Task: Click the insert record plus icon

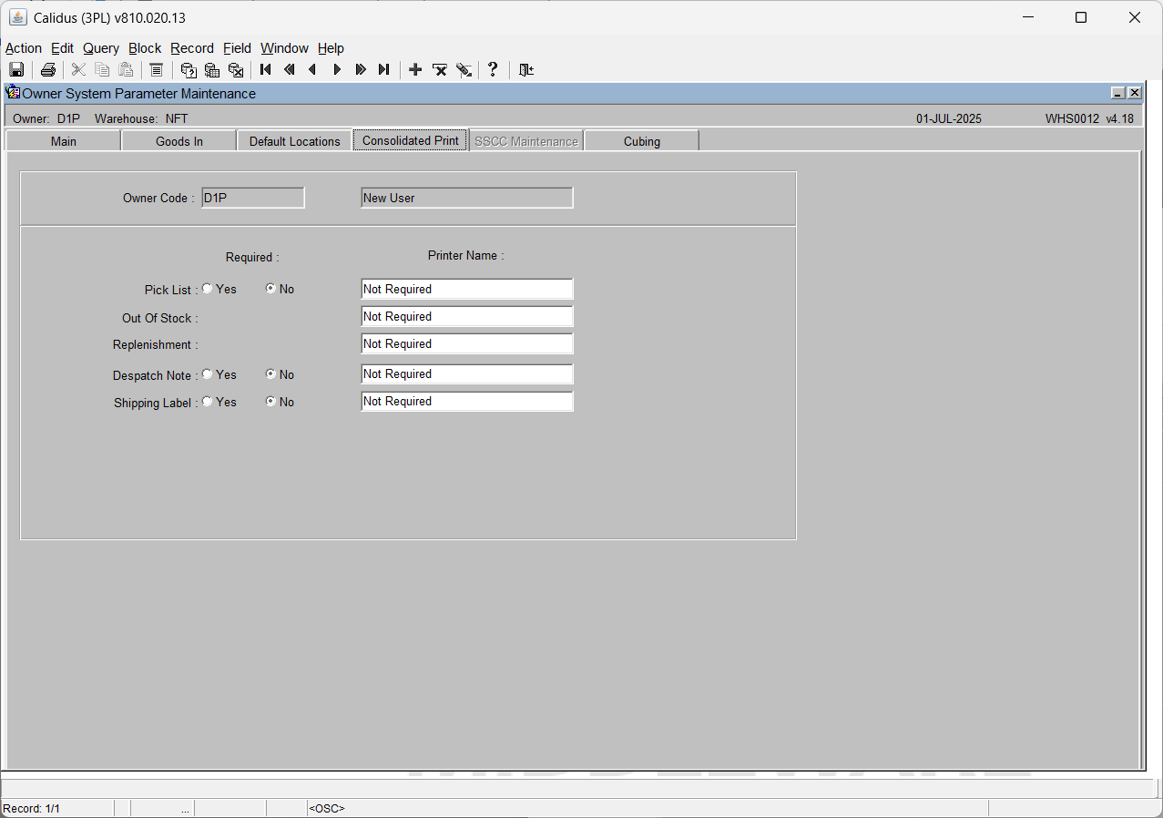Action: (x=415, y=69)
